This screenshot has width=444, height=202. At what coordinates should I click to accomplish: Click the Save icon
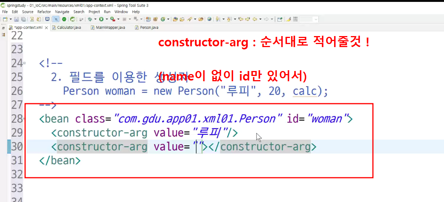click(x=16, y=19)
